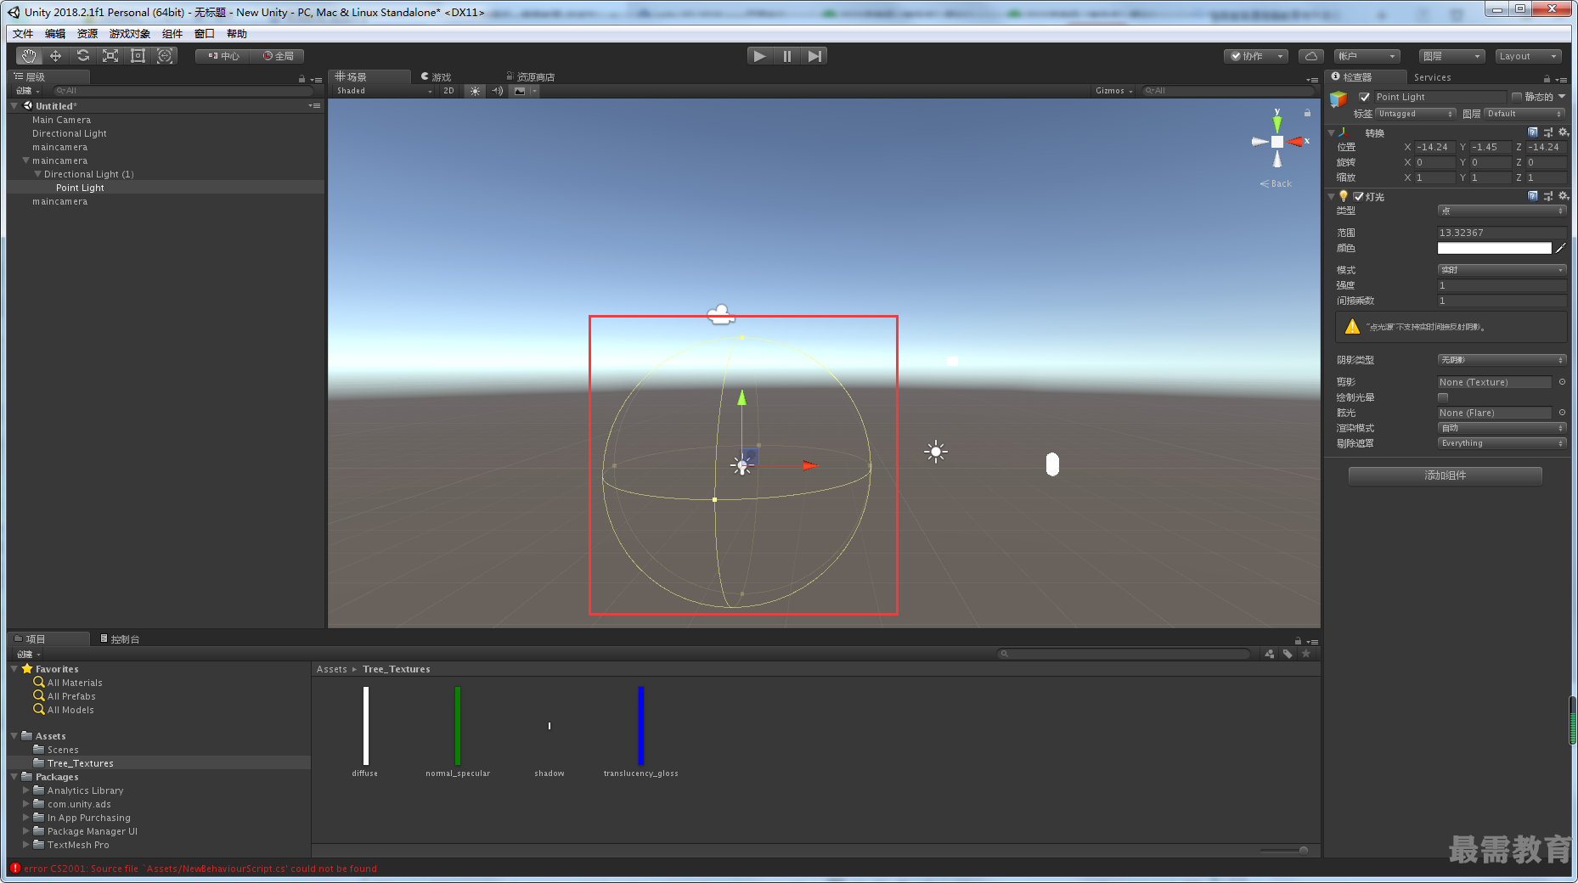Pick light color with eyedropper icon

click(x=1560, y=248)
